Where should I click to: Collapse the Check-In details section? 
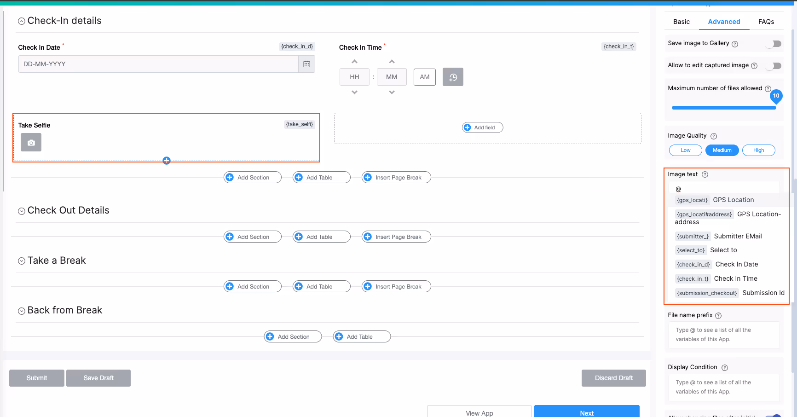tap(21, 21)
